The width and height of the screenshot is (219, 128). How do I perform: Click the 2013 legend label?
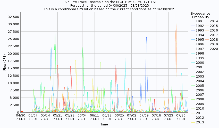[x=200, y=122]
